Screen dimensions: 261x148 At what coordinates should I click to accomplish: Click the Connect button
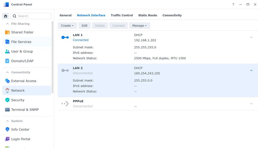click(118, 26)
